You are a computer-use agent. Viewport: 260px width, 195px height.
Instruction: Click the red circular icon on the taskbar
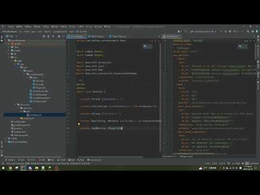(x=56, y=168)
